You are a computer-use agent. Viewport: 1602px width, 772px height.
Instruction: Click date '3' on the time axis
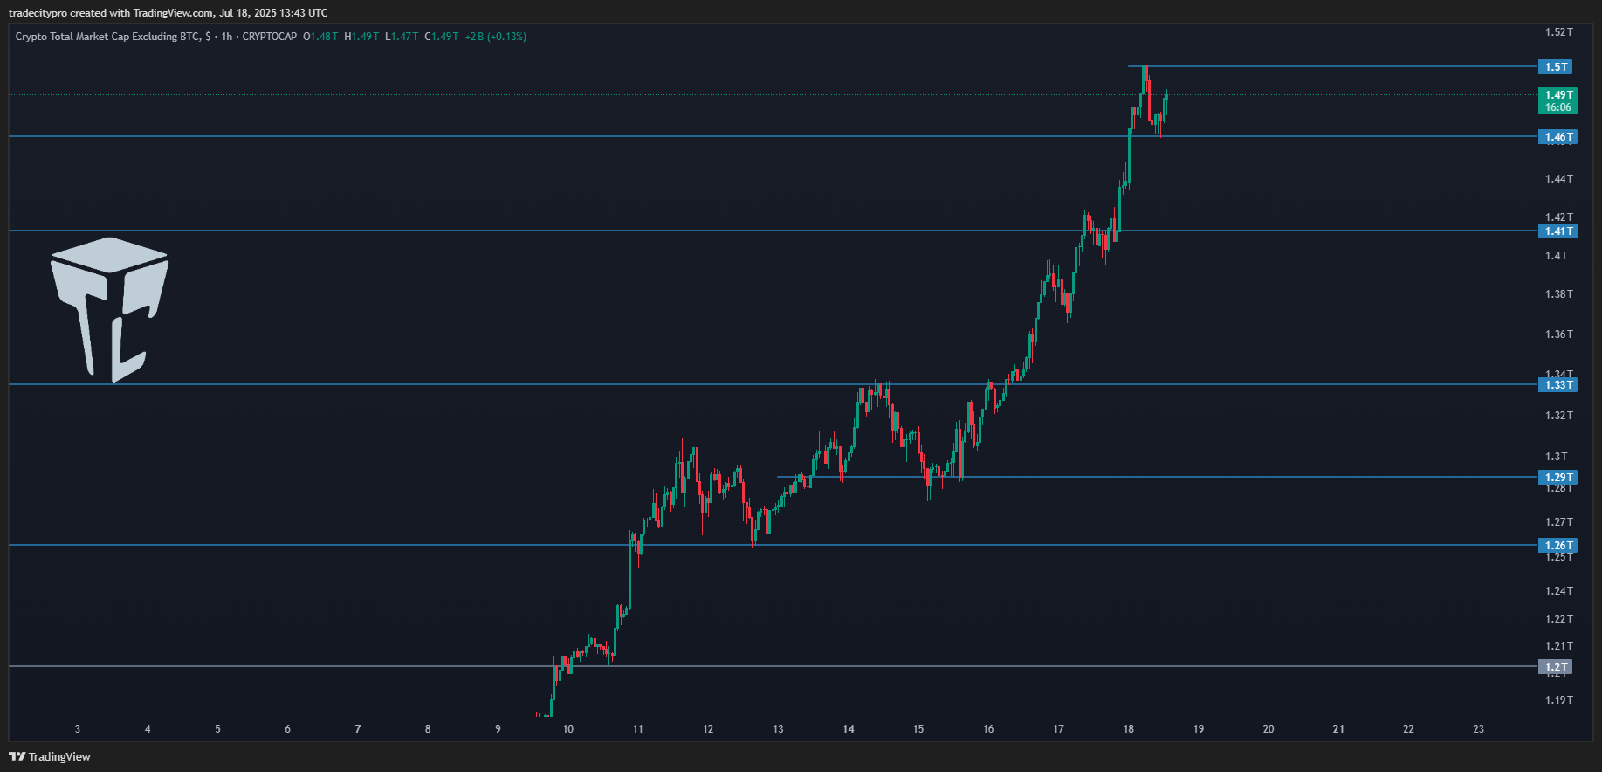(78, 729)
